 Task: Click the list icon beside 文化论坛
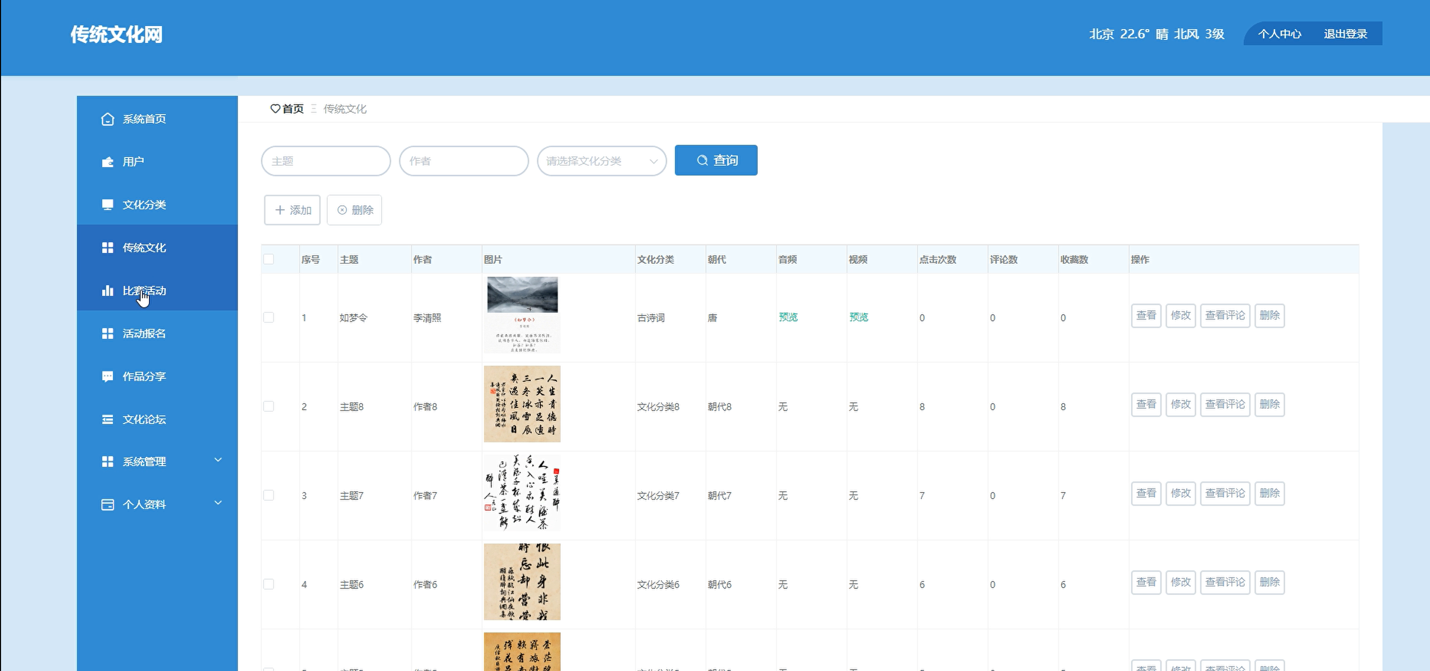107,419
